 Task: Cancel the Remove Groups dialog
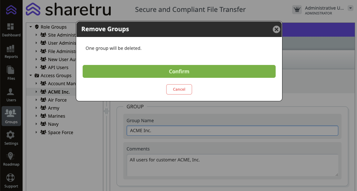(179, 89)
